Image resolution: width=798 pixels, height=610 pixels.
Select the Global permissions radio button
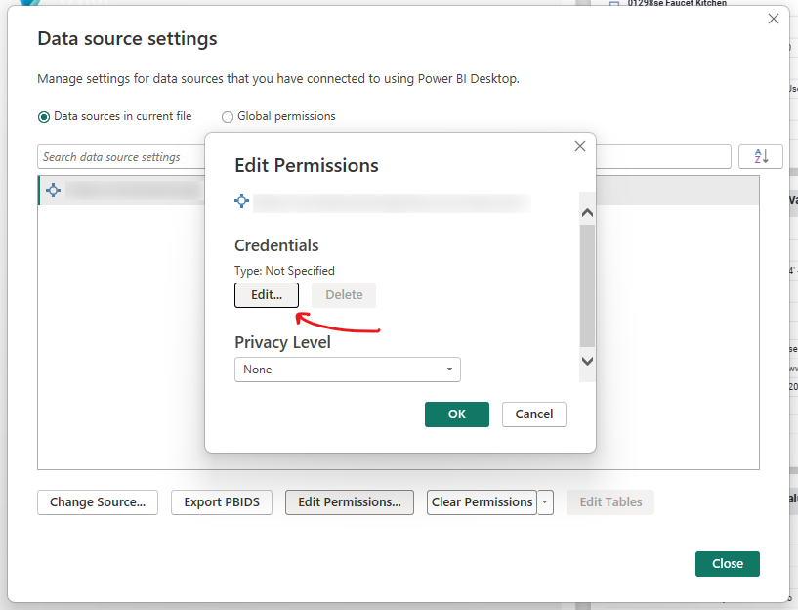(228, 117)
